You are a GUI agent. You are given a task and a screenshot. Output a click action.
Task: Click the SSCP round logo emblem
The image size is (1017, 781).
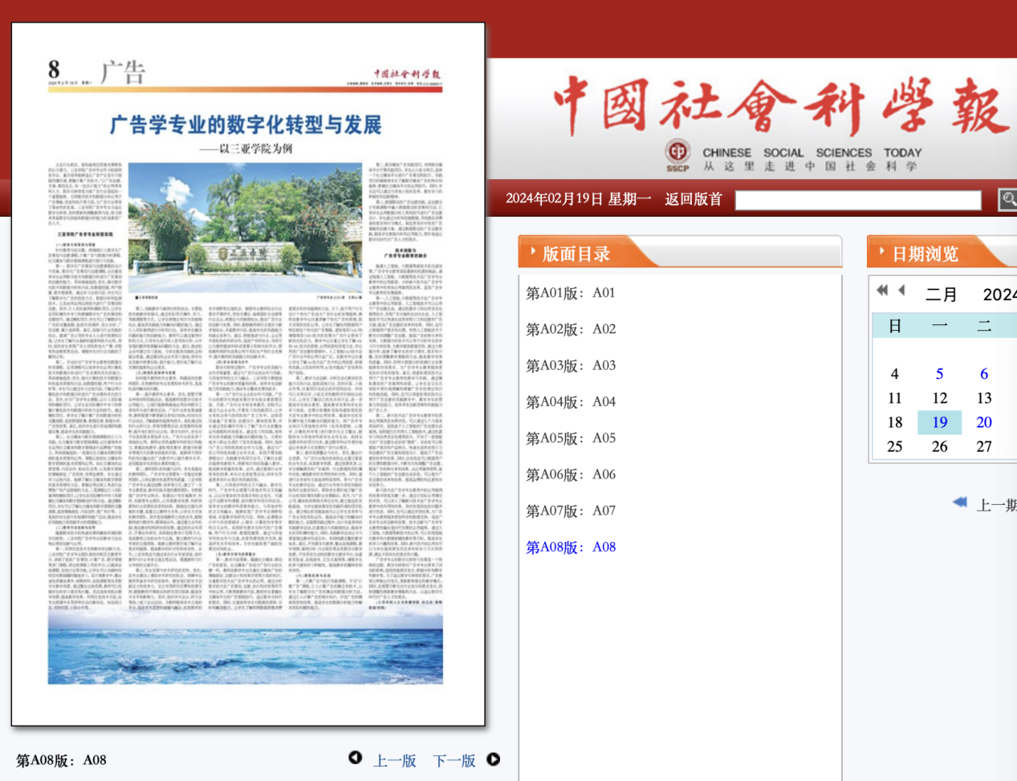point(678,153)
